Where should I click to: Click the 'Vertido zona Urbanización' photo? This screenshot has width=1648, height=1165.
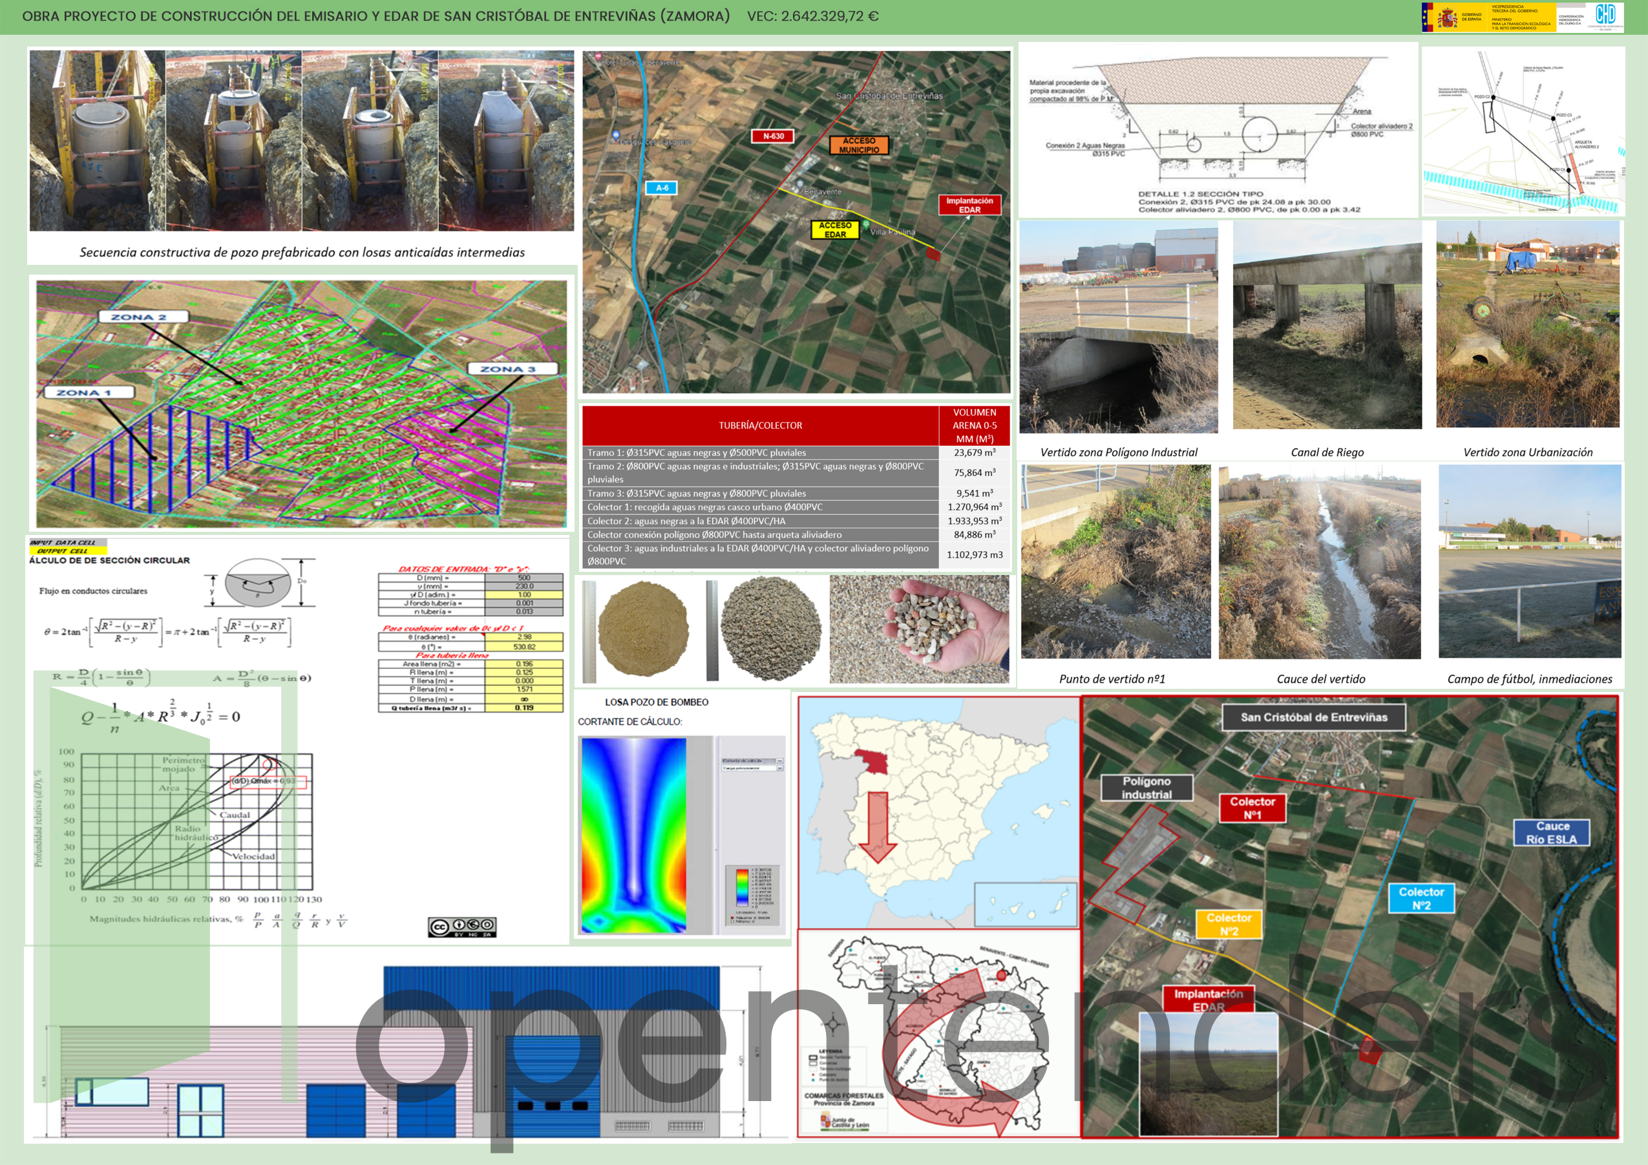(1527, 324)
